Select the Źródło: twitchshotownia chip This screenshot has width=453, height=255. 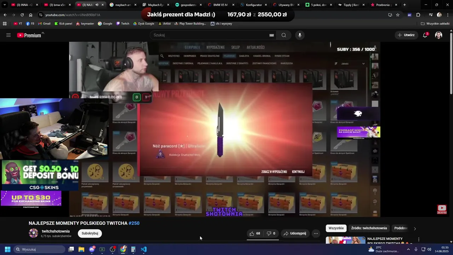[x=369, y=228]
